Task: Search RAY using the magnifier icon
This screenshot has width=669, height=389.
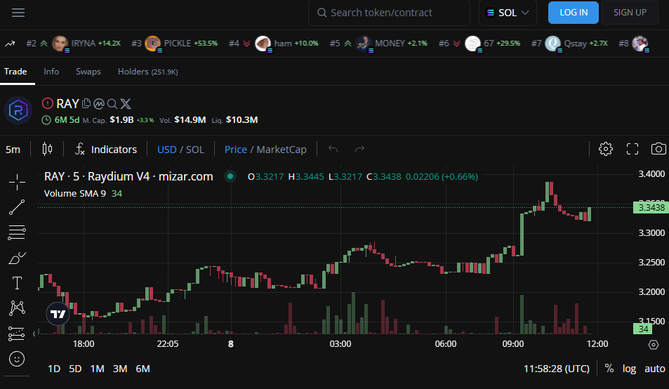Action: (x=112, y=104)
